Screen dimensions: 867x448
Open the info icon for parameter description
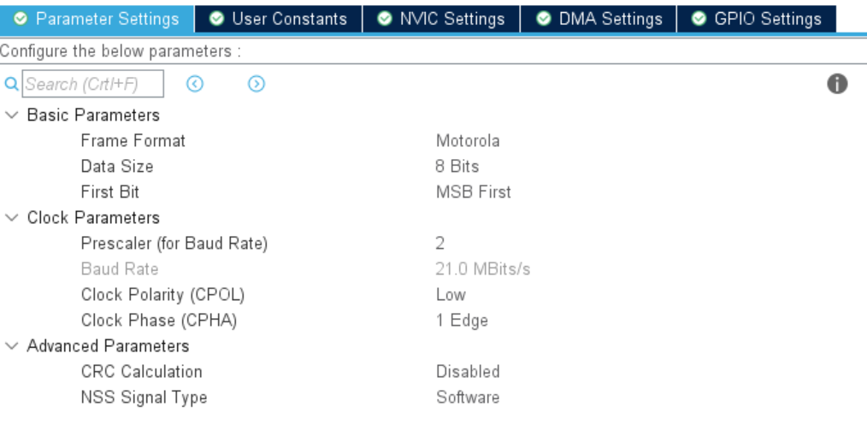(x=837, y=84)
